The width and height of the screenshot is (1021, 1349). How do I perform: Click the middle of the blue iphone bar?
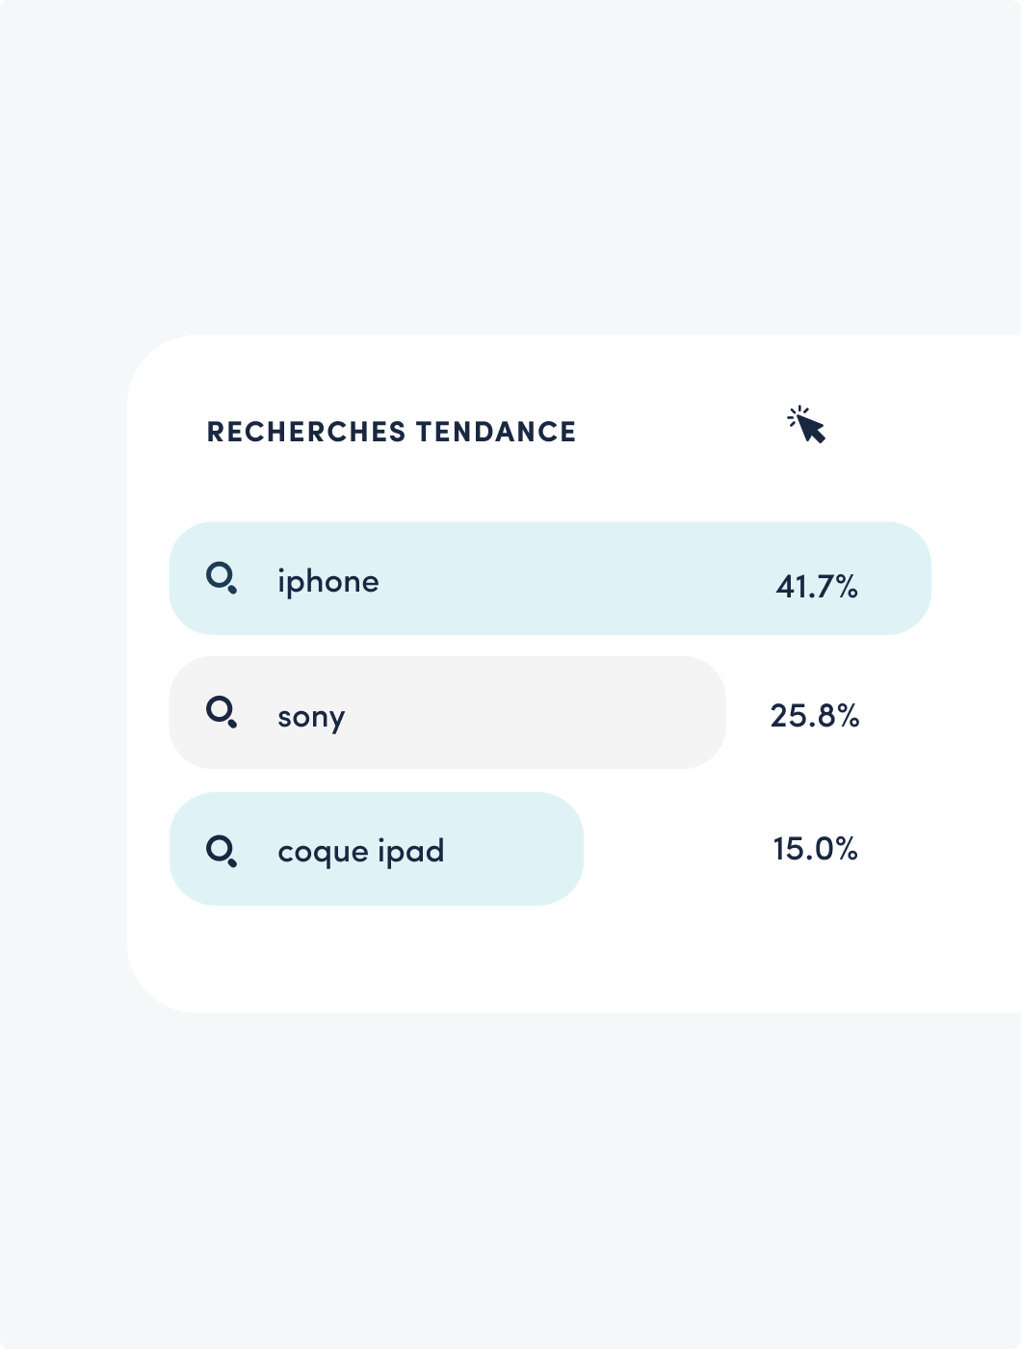tap(550, 578)
